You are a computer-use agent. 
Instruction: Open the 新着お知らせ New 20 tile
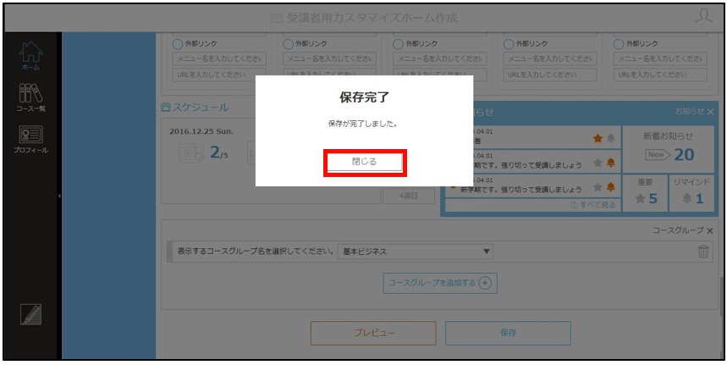coord(668,149)
